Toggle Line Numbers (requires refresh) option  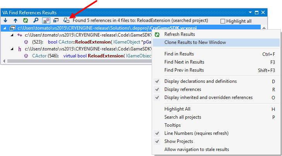pos(196,133)
